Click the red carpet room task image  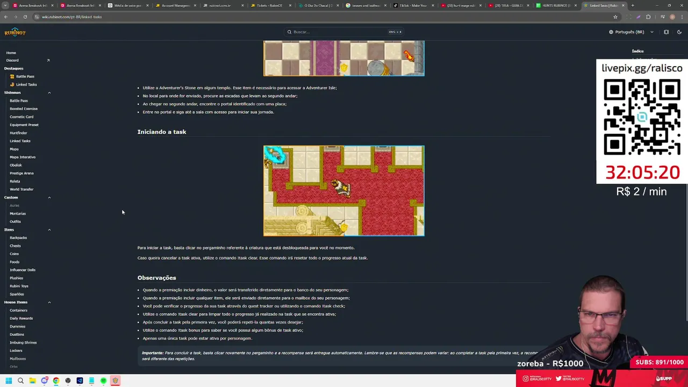point(344,191)
